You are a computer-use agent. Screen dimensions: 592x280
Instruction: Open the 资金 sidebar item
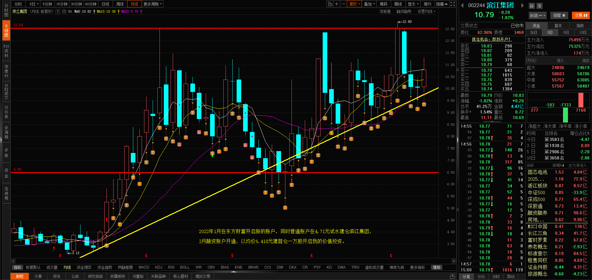[x=6, y=173]
